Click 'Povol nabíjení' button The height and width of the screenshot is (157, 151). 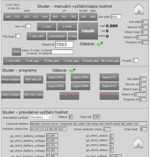[11, 79]
